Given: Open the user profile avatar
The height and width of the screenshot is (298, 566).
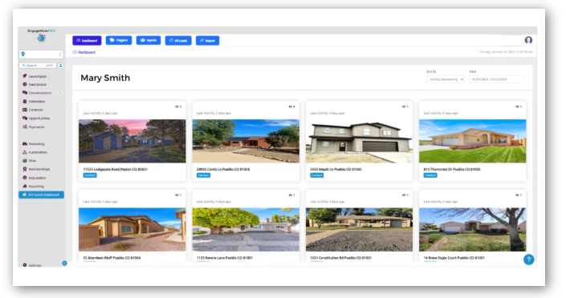Looking at the screenshot, I should click(x=528, y=40).
